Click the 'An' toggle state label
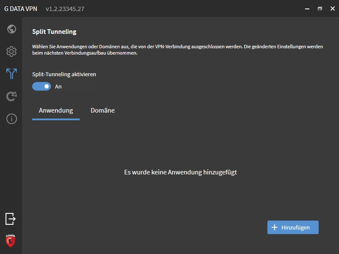This screenshot has width=339, height=254. (58, 87)
